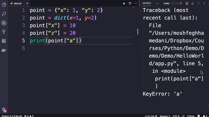
Task: Click line number 1 in the gutter
Action: [24, 10]
